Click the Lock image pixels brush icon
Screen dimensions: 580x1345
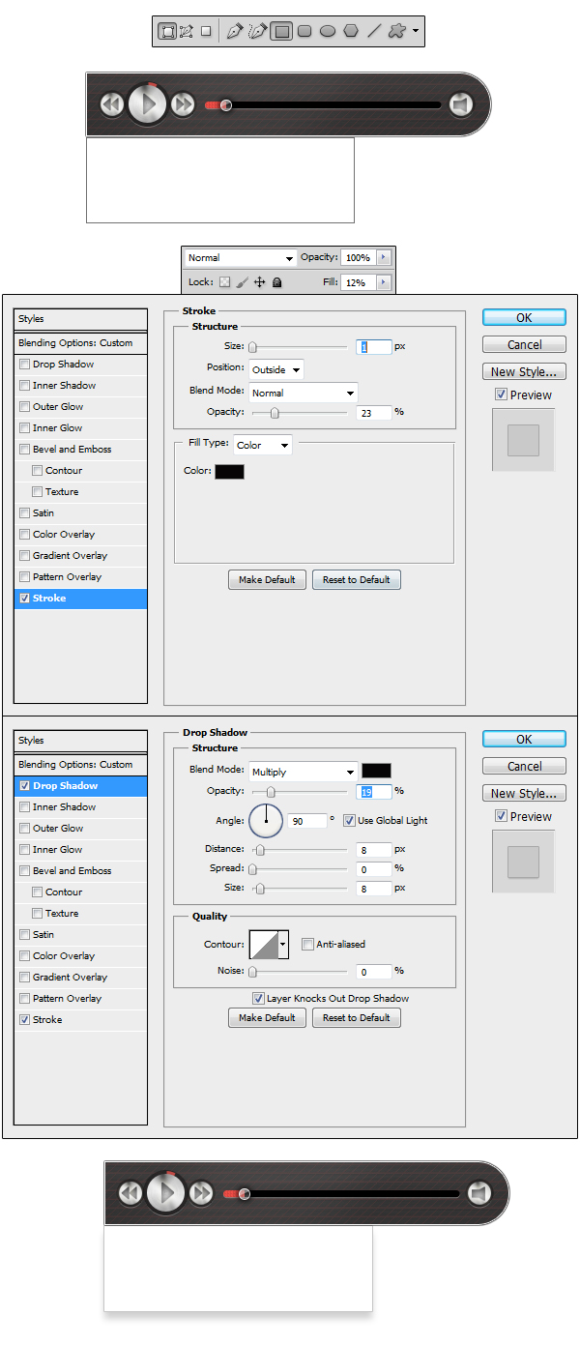(x=243, y=282)
